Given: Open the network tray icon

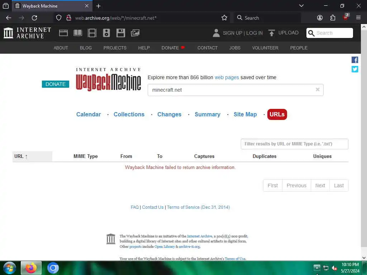Looking at the screenshot, I should tap(325, 268).
